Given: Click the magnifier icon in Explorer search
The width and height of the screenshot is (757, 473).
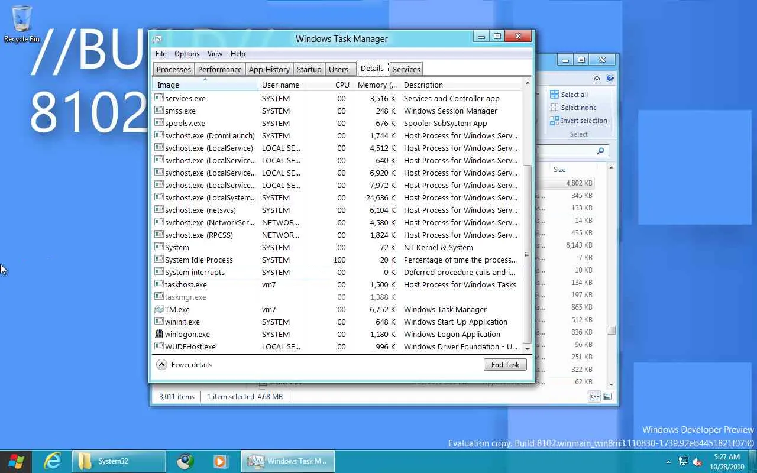Looking at the screenshot, I should pos(600,151).
